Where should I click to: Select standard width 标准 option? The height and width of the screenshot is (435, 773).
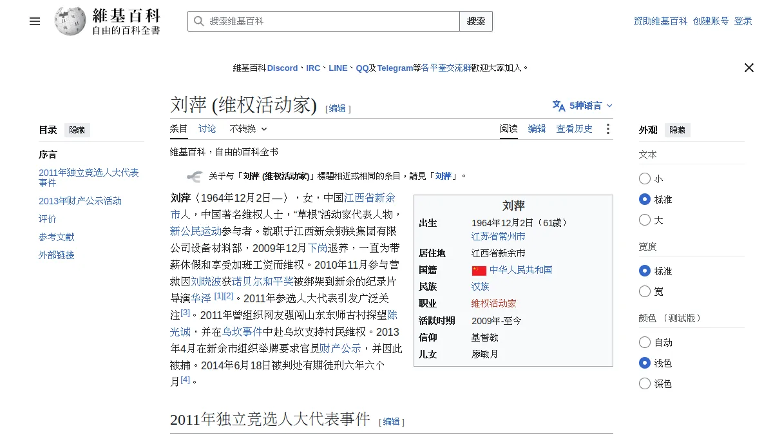[x=645, y=271]
